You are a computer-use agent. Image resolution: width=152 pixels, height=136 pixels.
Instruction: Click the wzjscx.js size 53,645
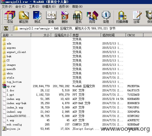pos(45,129)
